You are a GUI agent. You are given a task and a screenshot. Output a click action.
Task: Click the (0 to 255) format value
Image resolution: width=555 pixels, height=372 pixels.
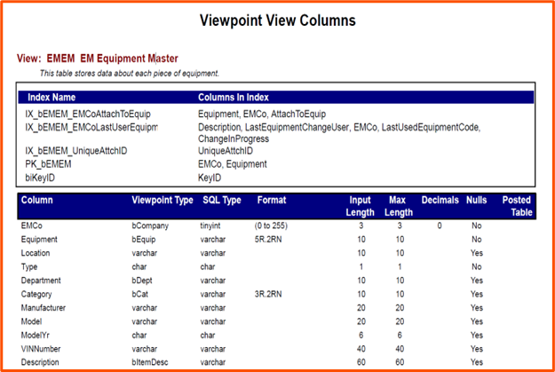point(271,226)
